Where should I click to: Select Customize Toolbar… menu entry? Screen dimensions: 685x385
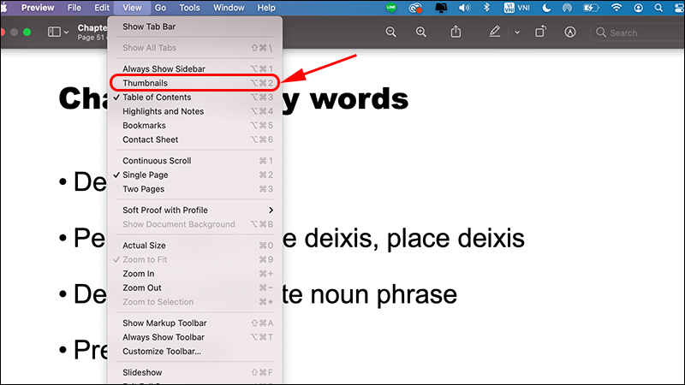(162, 352)
